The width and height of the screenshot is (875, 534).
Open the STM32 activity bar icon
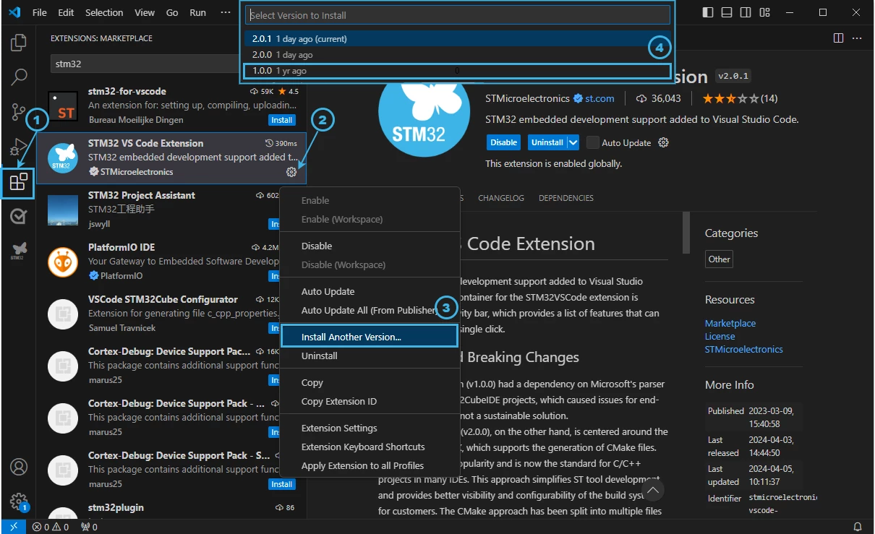19,250
